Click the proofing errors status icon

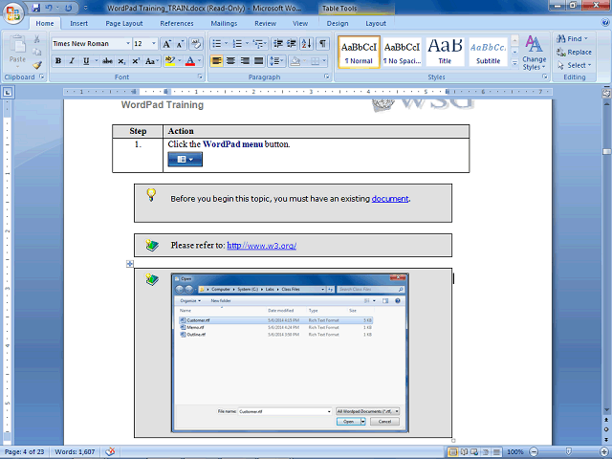coord(111,451)
